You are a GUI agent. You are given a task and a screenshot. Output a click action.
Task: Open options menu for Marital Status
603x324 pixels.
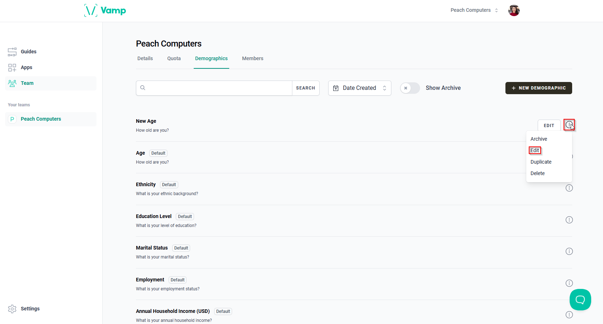[x=569, y=251]
